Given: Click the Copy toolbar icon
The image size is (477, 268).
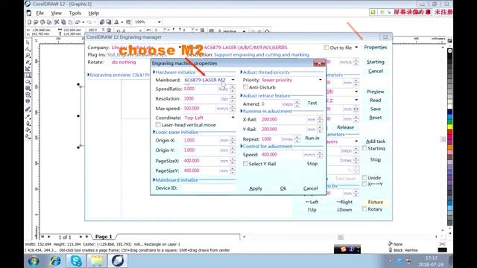Looking at the screenshot, I should click(x=63, y=22).
